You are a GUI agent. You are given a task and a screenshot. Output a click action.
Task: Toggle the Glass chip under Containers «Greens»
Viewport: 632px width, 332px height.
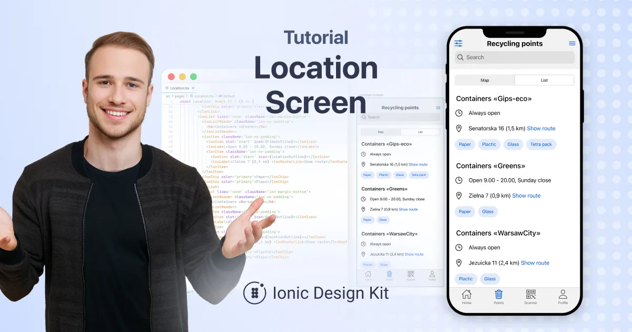click(x=488, y=211)
